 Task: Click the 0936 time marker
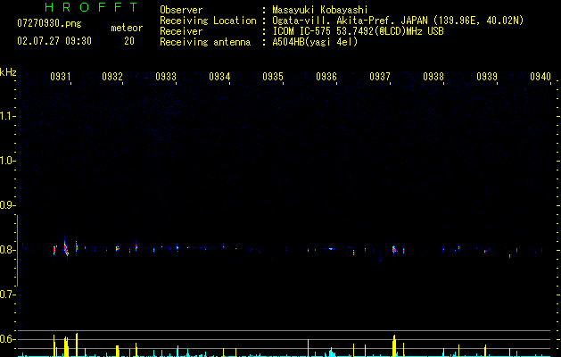tap(326, 77)
